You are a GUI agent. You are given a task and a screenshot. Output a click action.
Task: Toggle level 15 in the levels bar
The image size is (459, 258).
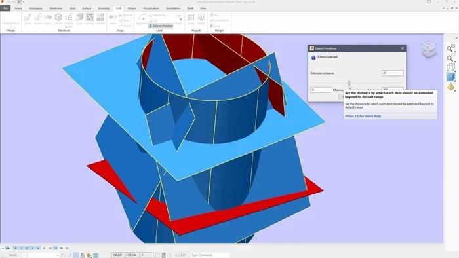[x=56, y=248]
